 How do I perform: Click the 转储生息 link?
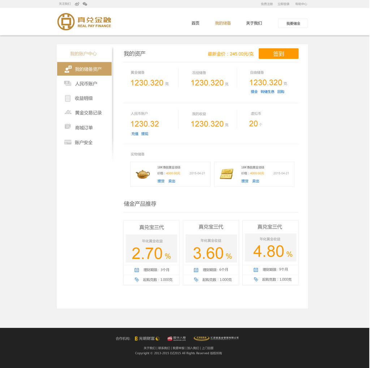[267, 92]
